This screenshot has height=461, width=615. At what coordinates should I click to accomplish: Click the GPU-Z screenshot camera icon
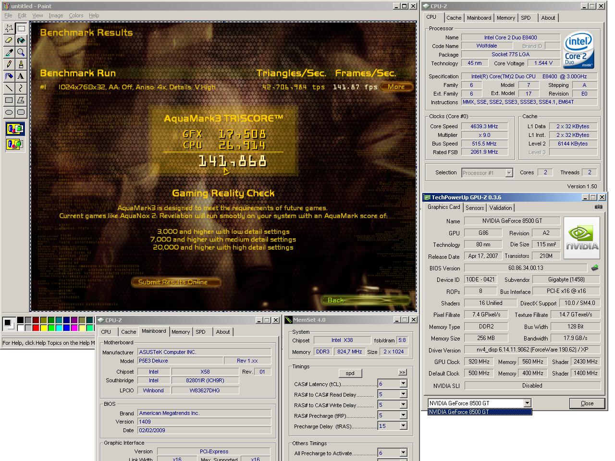598,207
